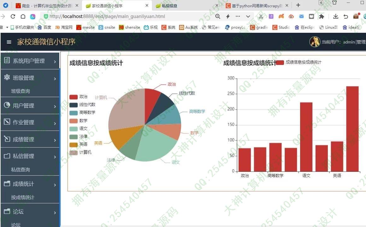Image resolution: width=366 pixels, height=227 pixels.
Task: Click the 成绩统计 sidebar icon
Action: (x=7, y=183)
